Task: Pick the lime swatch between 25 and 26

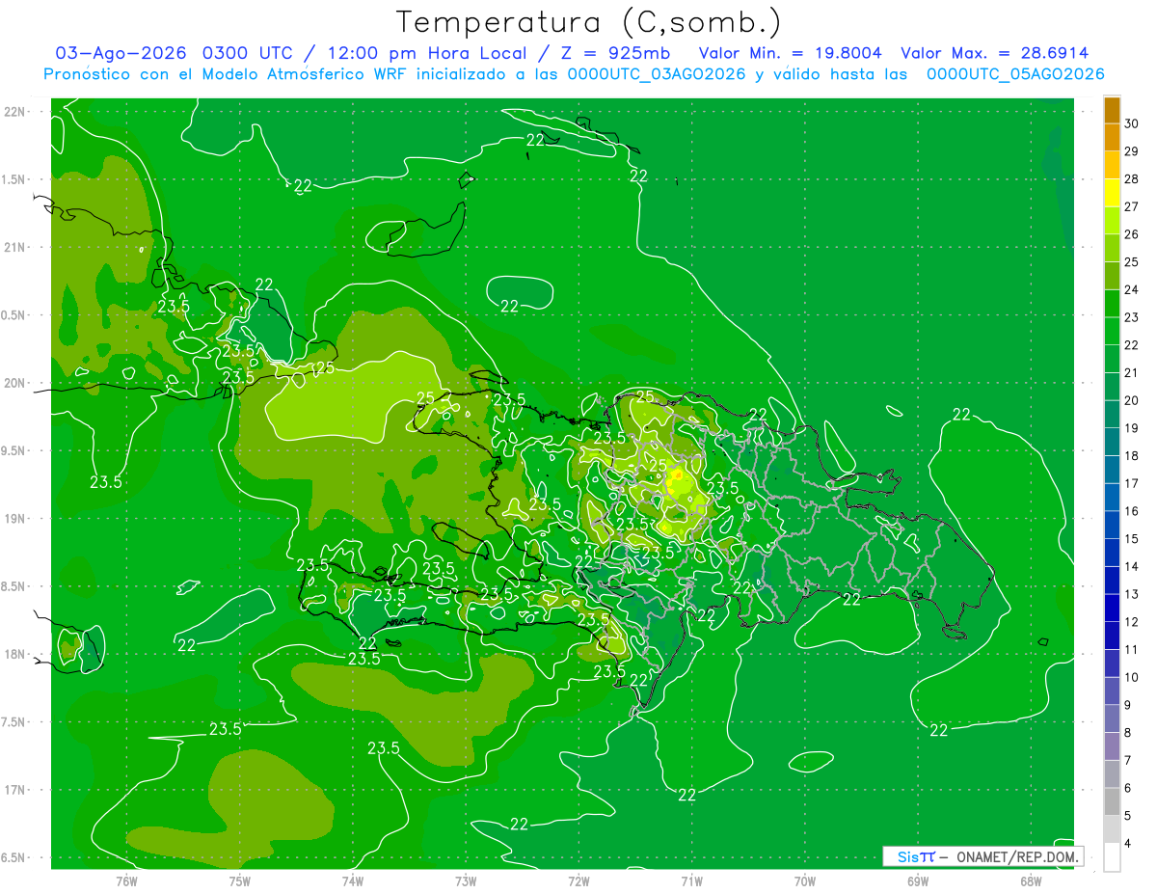Action: [x=1112, y=248]
